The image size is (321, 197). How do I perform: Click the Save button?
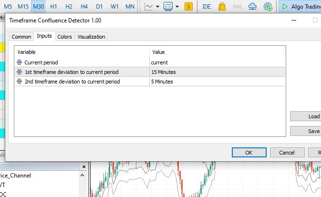(x=305, y=131)
